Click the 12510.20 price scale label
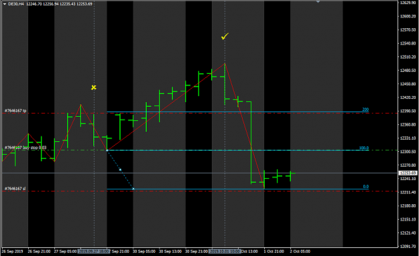 click(408, 56)
